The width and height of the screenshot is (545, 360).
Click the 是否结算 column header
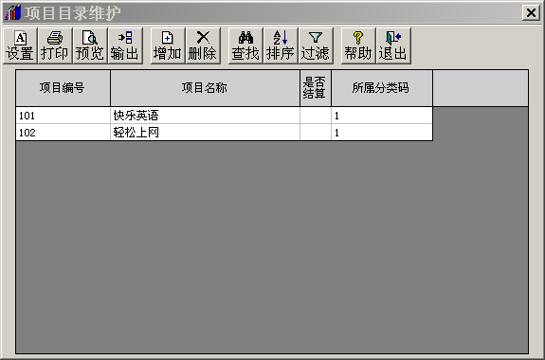(316, 88)
